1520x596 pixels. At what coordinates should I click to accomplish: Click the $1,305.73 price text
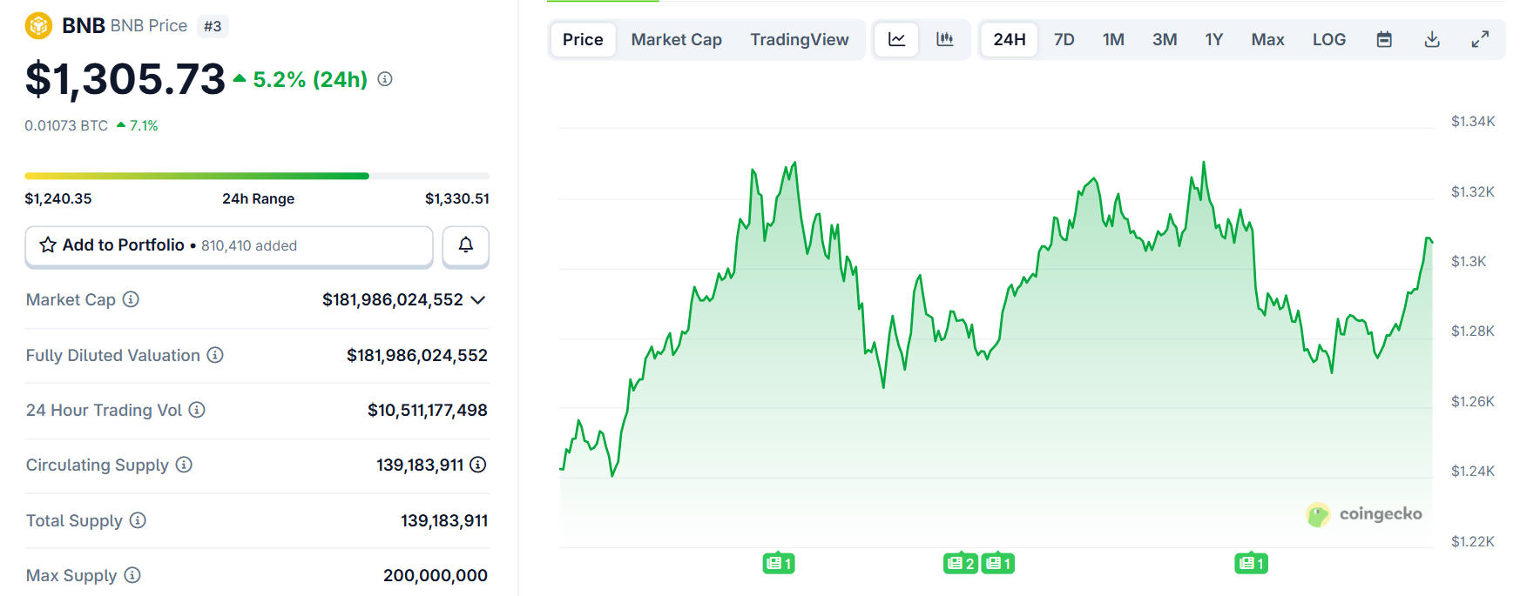[x=125, y=79]
